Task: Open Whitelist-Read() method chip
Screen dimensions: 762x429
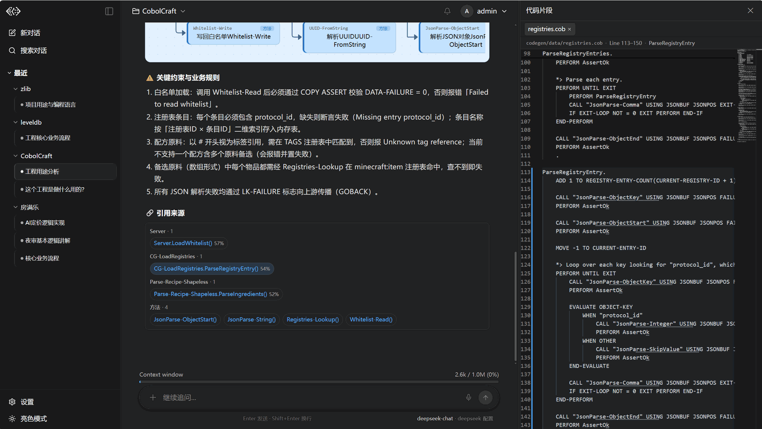Action: tap(371, 319)
